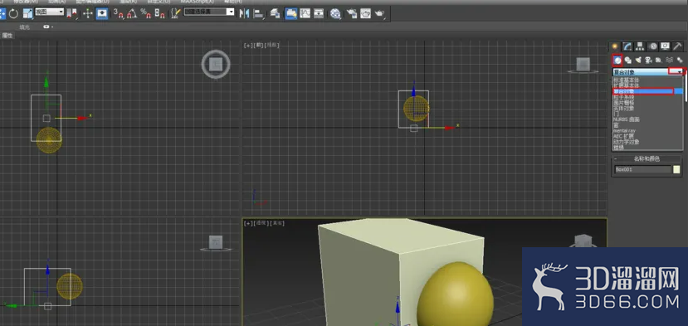Select the Geometry category icon
The image size is (688, 326).
click(617, 60)
